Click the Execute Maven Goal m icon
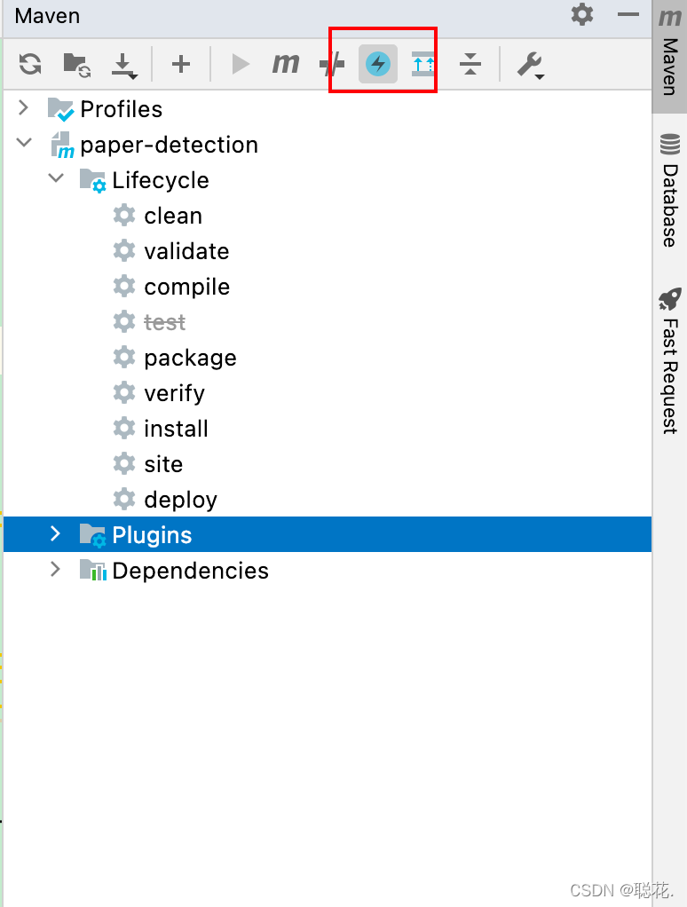The image size is (687, 907). coord(286,63)
